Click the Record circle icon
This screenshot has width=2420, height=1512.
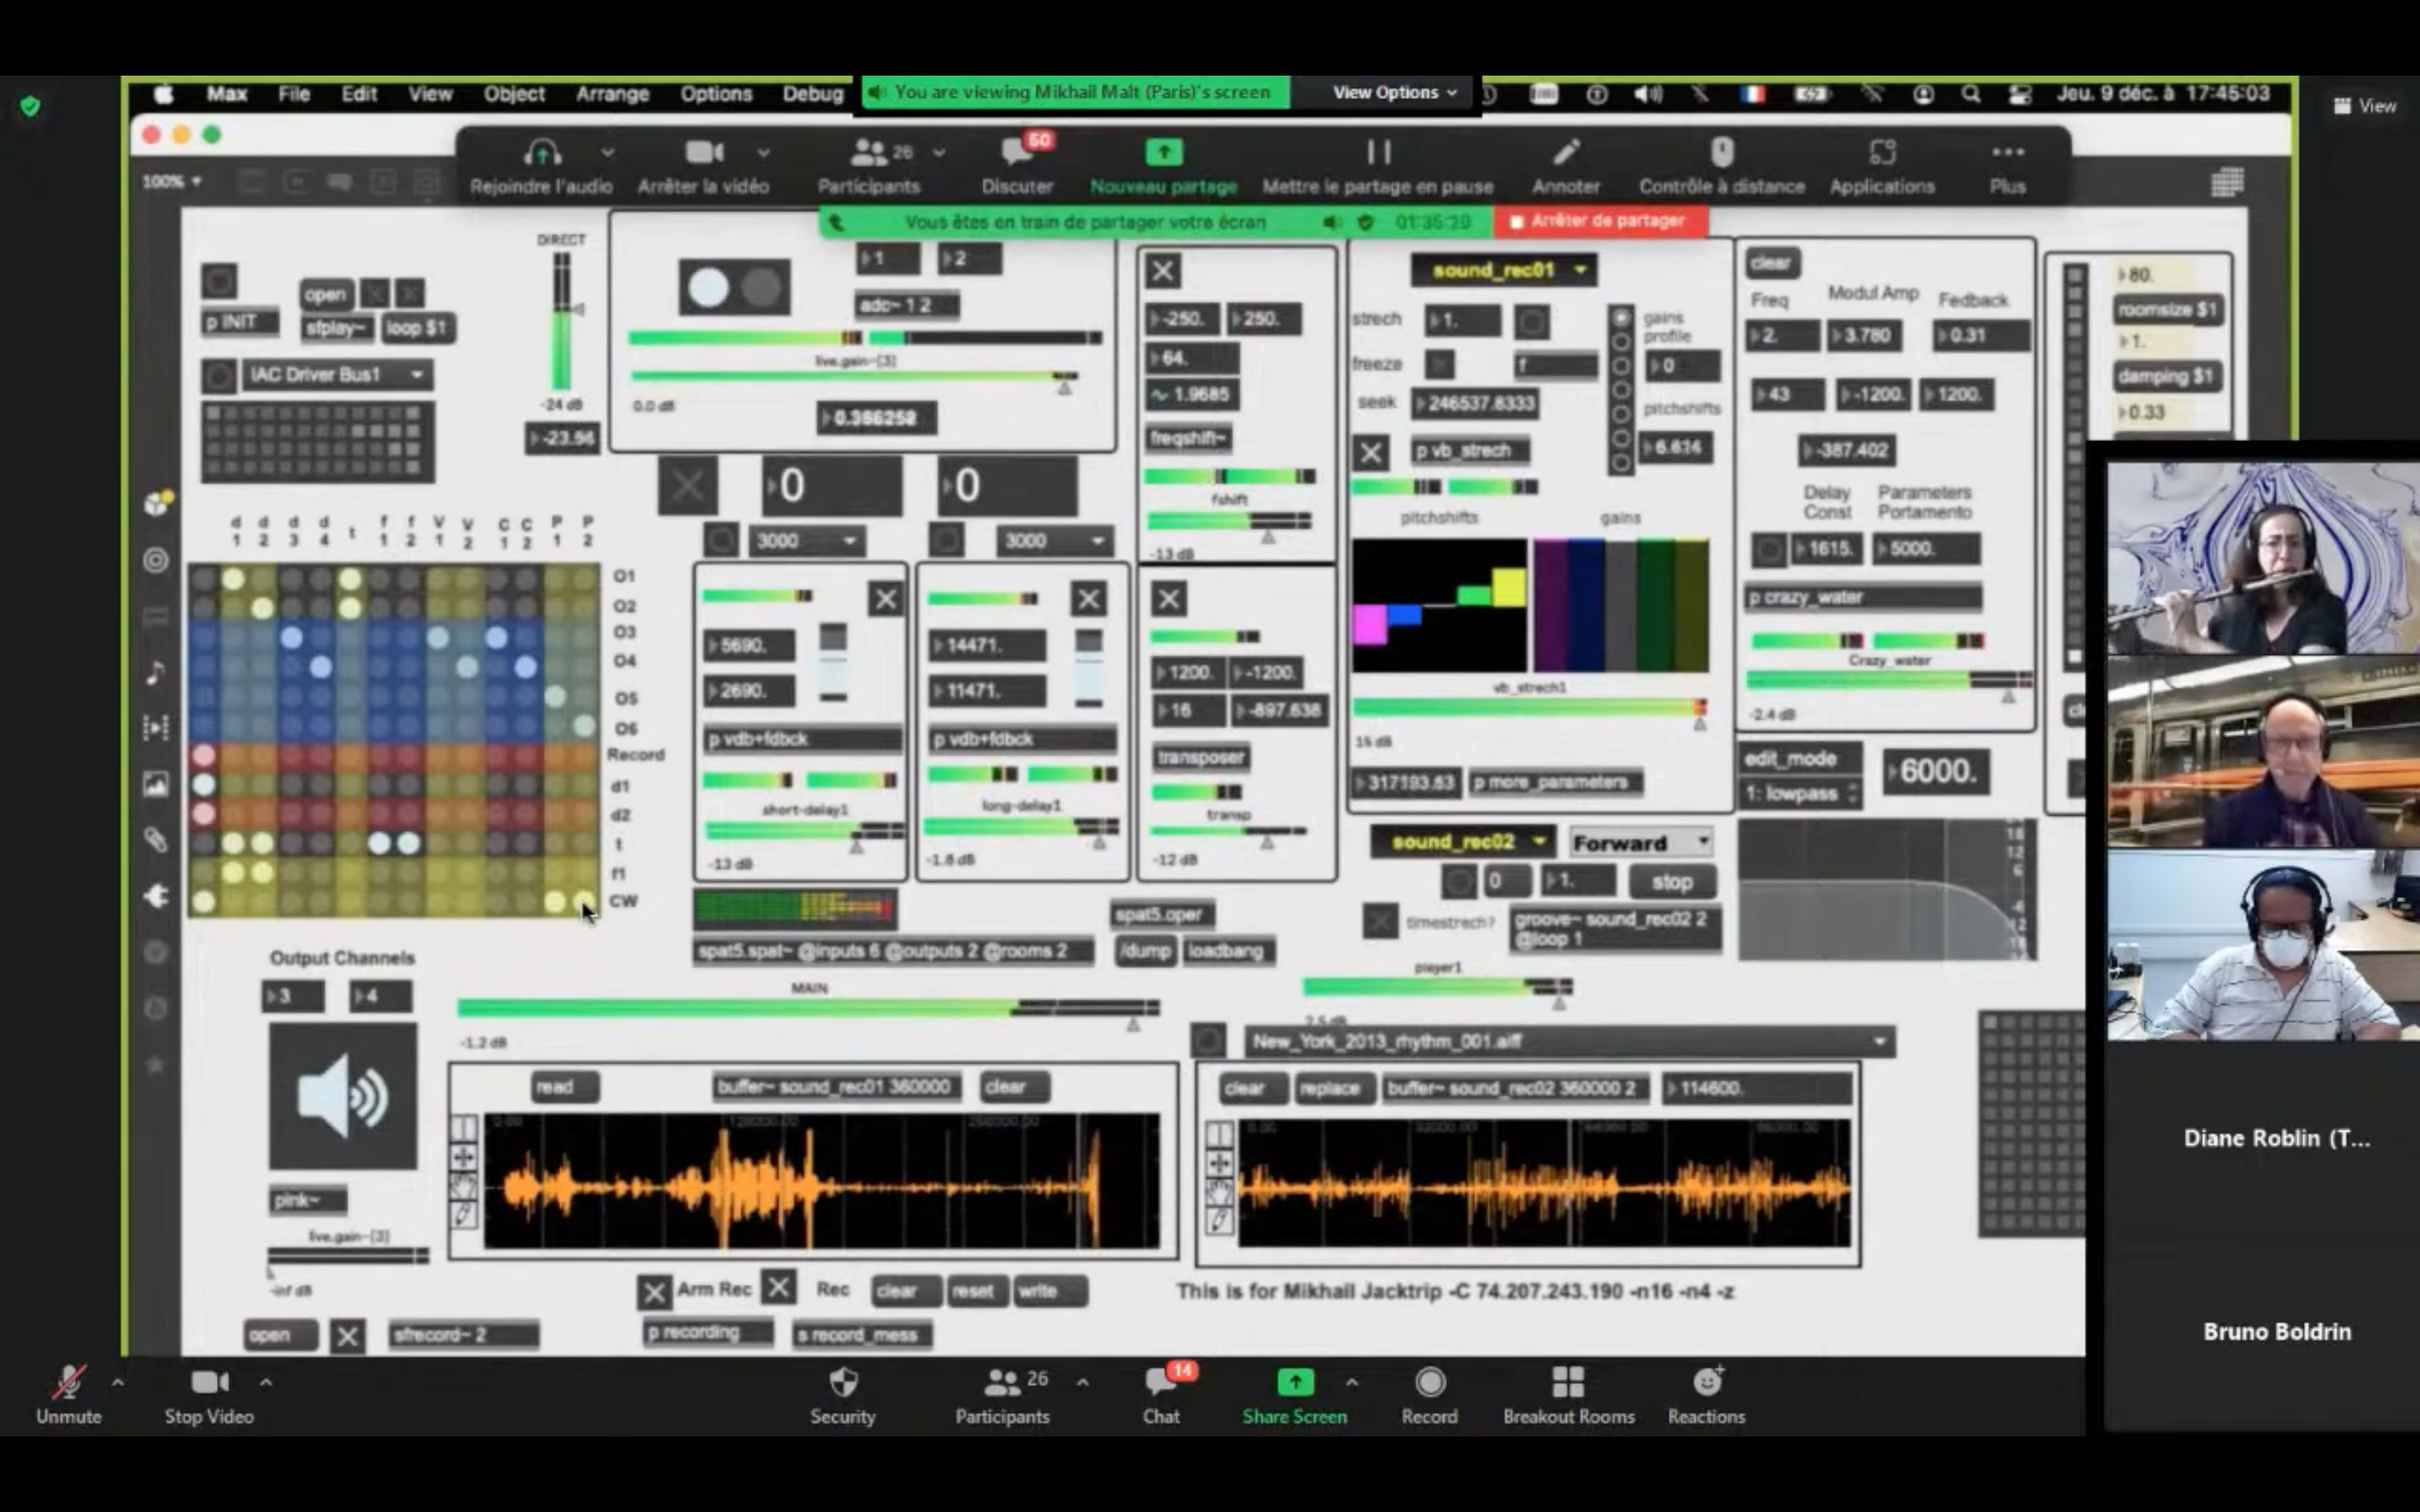tap(1429, 1382)
